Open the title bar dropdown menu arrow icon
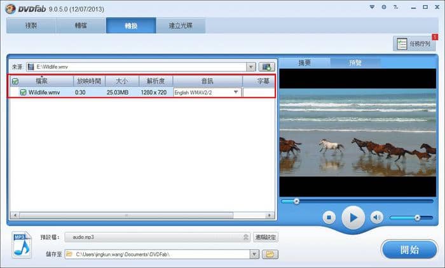 372,7
